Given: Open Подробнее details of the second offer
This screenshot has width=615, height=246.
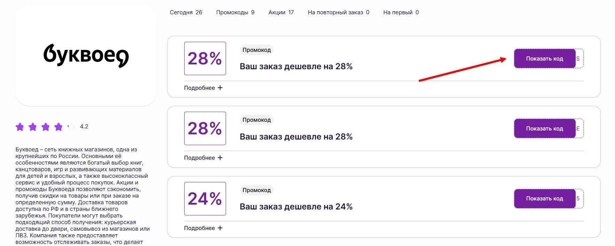Looking at the screenshot, I should pyautogui.click(x=203, y=158).
